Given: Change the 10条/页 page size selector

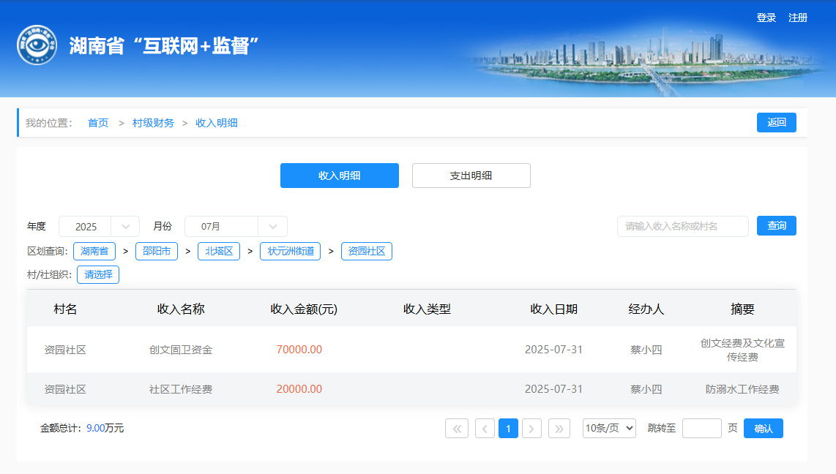Looking at the screenshot, I should click(609, 429).
